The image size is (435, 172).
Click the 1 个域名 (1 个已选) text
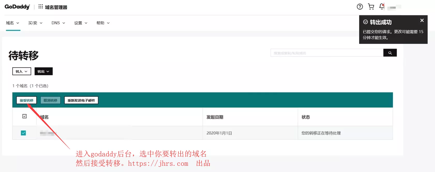tap(30, 86)
